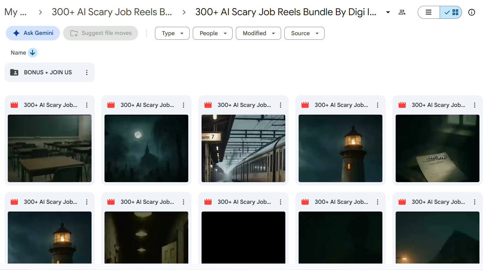This screenshot has height=270, width=483.
Task: Open the BONUS + JOIN US folder
Action: (49, 72)
